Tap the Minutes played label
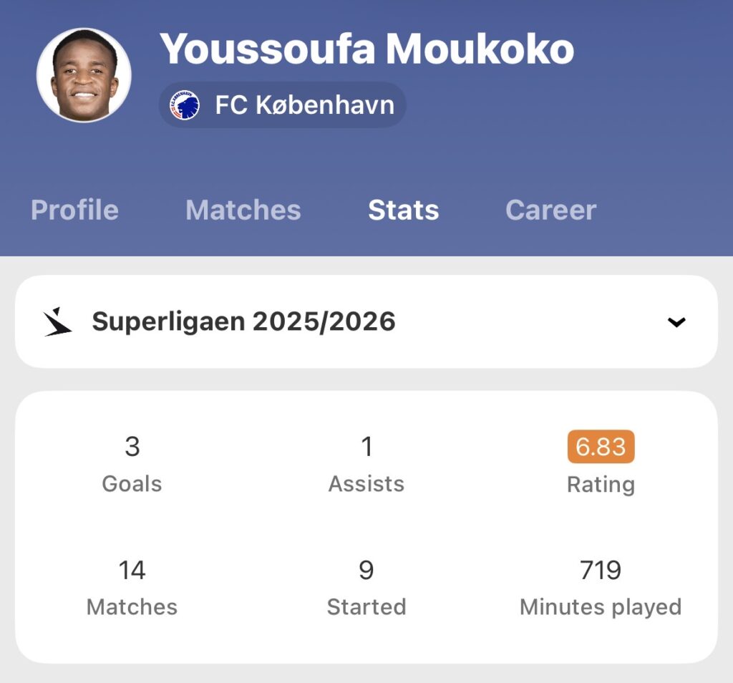 [601, 607]
